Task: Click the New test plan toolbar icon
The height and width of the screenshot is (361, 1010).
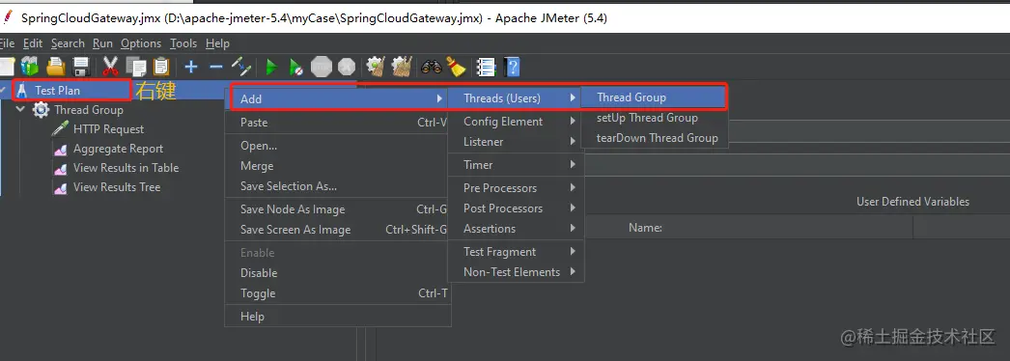Action: (7, 67)
